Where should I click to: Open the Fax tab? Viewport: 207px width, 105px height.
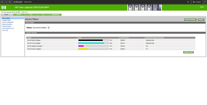(x=43, y=15)
